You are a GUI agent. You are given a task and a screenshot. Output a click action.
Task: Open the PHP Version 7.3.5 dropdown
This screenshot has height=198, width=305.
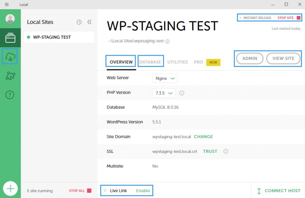[x=164, y=93]
